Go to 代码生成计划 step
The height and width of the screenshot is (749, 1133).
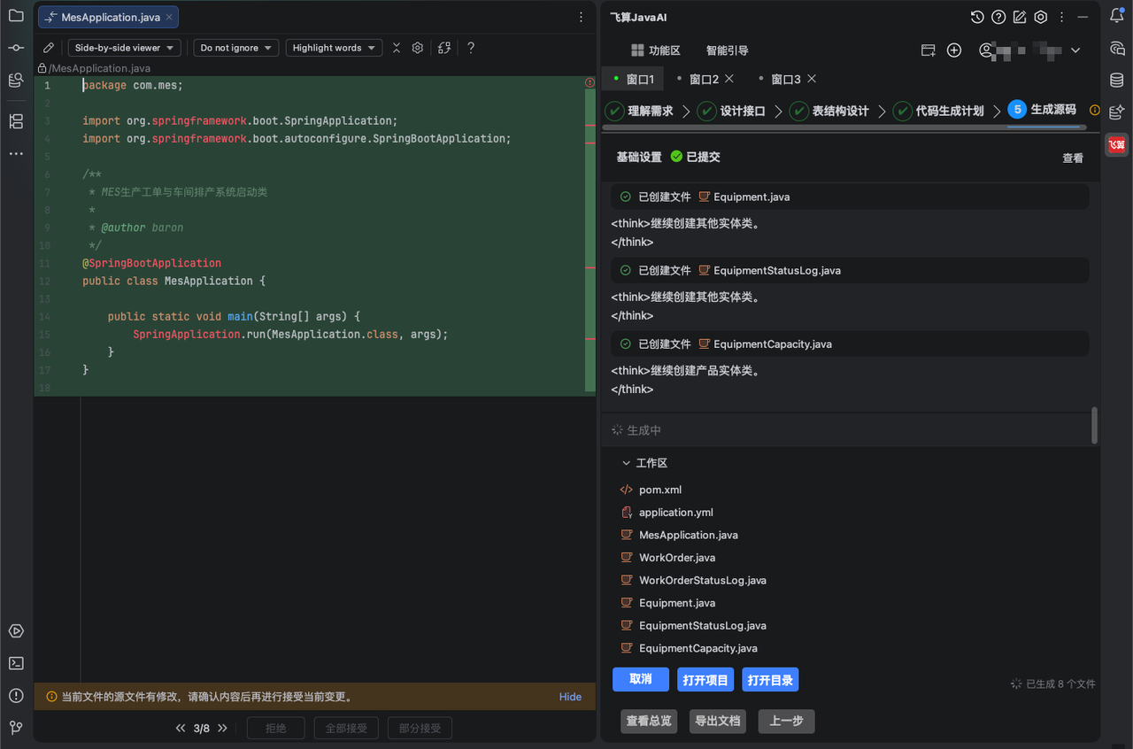coord(938,111)
